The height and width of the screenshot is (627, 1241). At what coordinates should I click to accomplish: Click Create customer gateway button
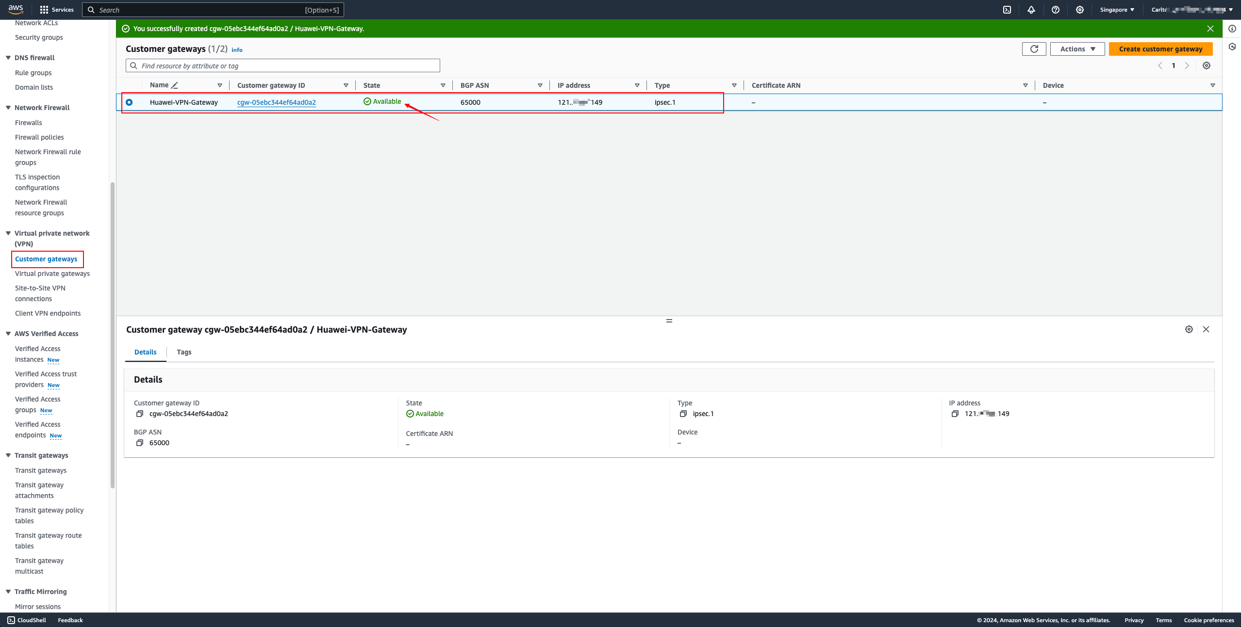(x=1161, y=49)
